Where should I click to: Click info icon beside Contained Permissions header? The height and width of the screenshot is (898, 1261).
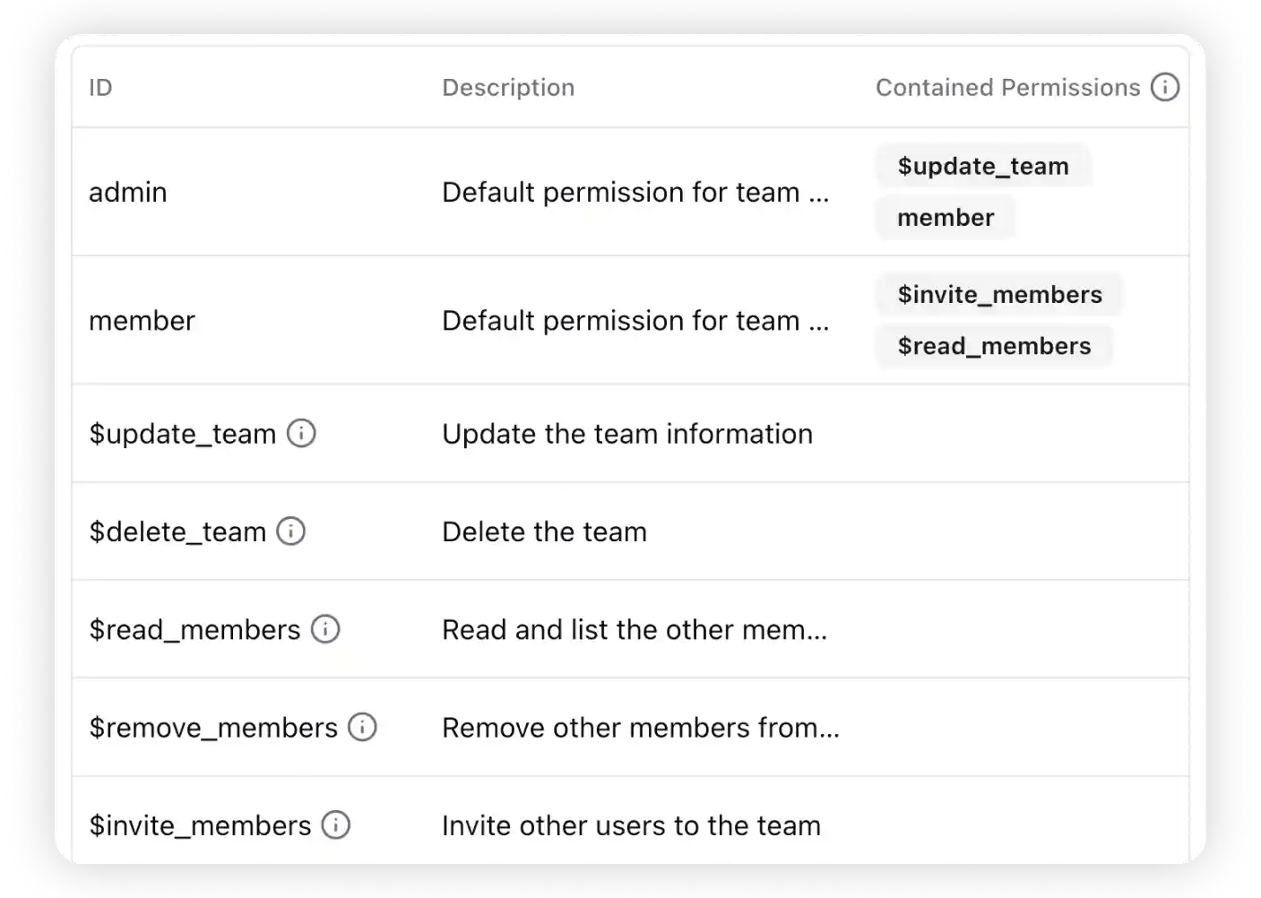coord(1164,87)
